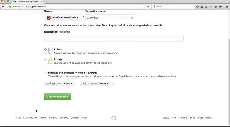Select the Create a New Repository tab

click(x=28, y=2)
